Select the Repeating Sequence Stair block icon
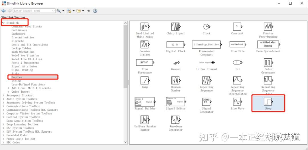Viewport: 308px width, 150px height. coord(268,80)
